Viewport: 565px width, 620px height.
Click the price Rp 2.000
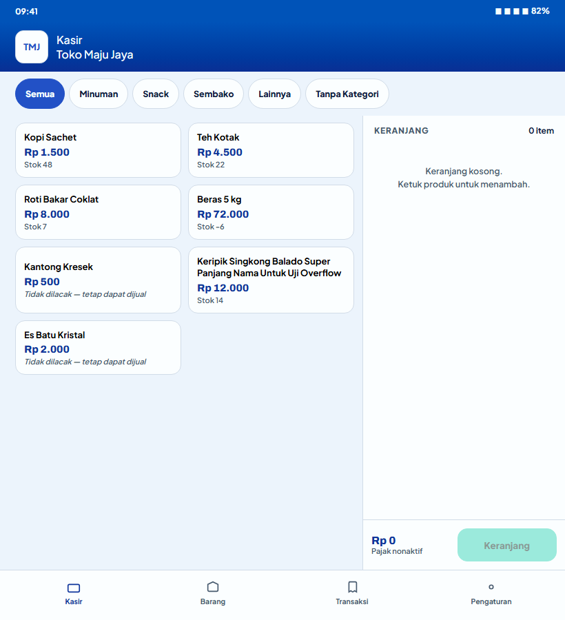point(47,349)
